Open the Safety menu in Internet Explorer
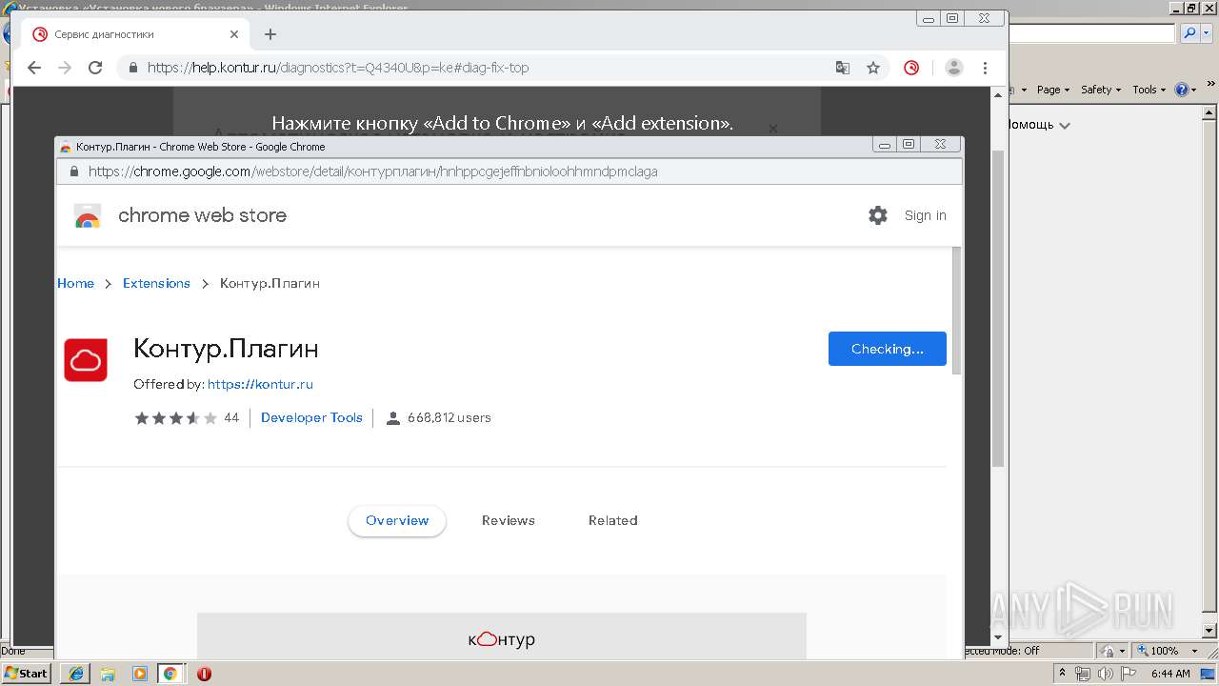1219x686 pixels. (x=1101, y=90)
